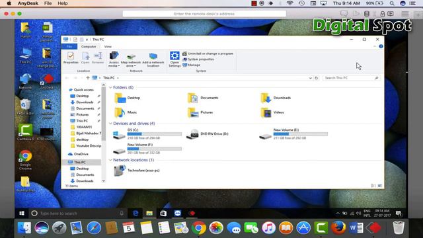The image size is (423, 238).
Task: Click the Cortana search box
Action: 77,214
